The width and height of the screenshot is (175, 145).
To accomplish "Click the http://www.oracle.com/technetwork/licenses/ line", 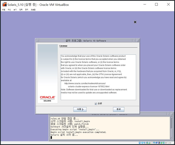I will (85, 83).
